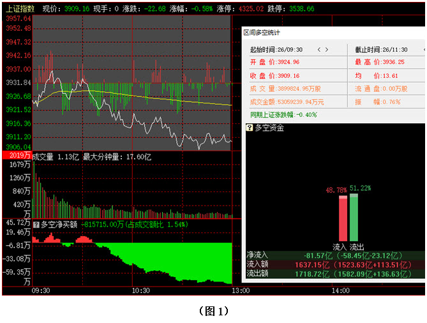The width and height of the screenshot is (427, 323).
Task: Click the 起始时间 start time field
Action: tap(276, 50)
